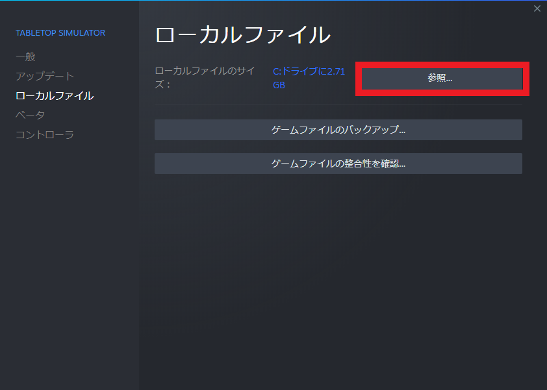Click the C:ドライブに2.71 GB size link
547x390 pixels.
[309, 78]
